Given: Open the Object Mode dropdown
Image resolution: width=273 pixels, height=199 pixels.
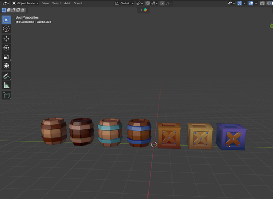Looking at the screenshot, I should (25, 3).
